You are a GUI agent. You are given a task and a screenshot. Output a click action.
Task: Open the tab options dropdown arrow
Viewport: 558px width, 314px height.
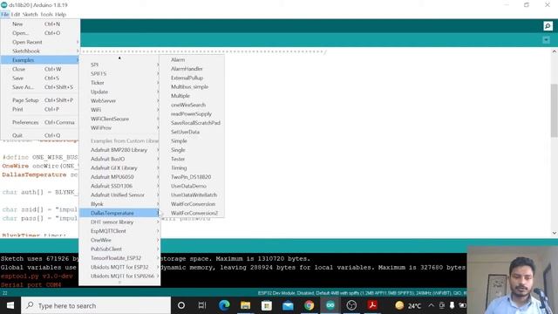(x=546, y=40)
